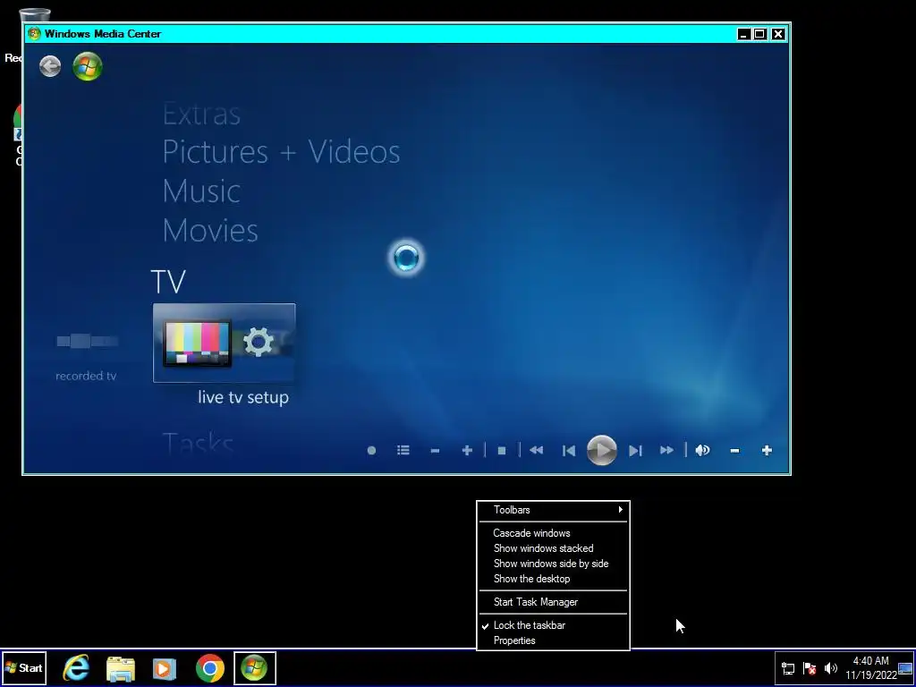The width and height of the screenshot is (916, 687).
Task: Raise volume with the plus button
Action: [x=767, y=451]
